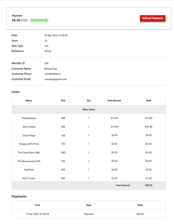Select the Payment row dated 29 Apr 2026
Image resolution: width=174 pixels, height=224 pixels.
88,214
